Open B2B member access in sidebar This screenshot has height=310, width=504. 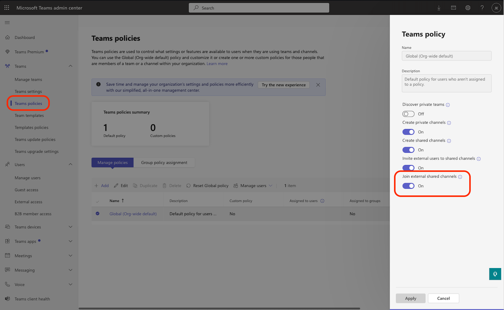(33, 214)
